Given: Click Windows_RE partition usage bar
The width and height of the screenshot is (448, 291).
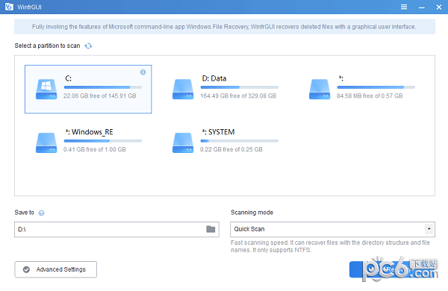Looking at the screenshot, I should pos(103,141).
